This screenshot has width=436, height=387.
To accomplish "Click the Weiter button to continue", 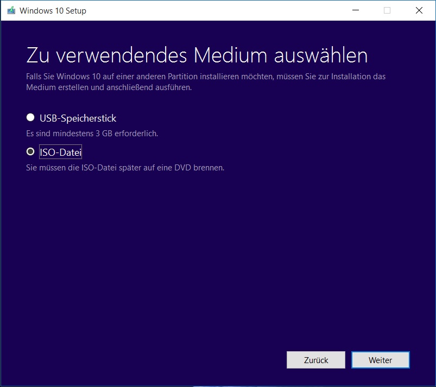I will coord(381,360).
